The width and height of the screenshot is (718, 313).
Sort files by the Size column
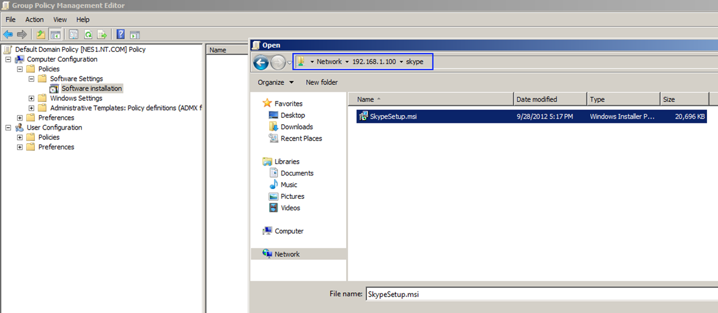684,99
